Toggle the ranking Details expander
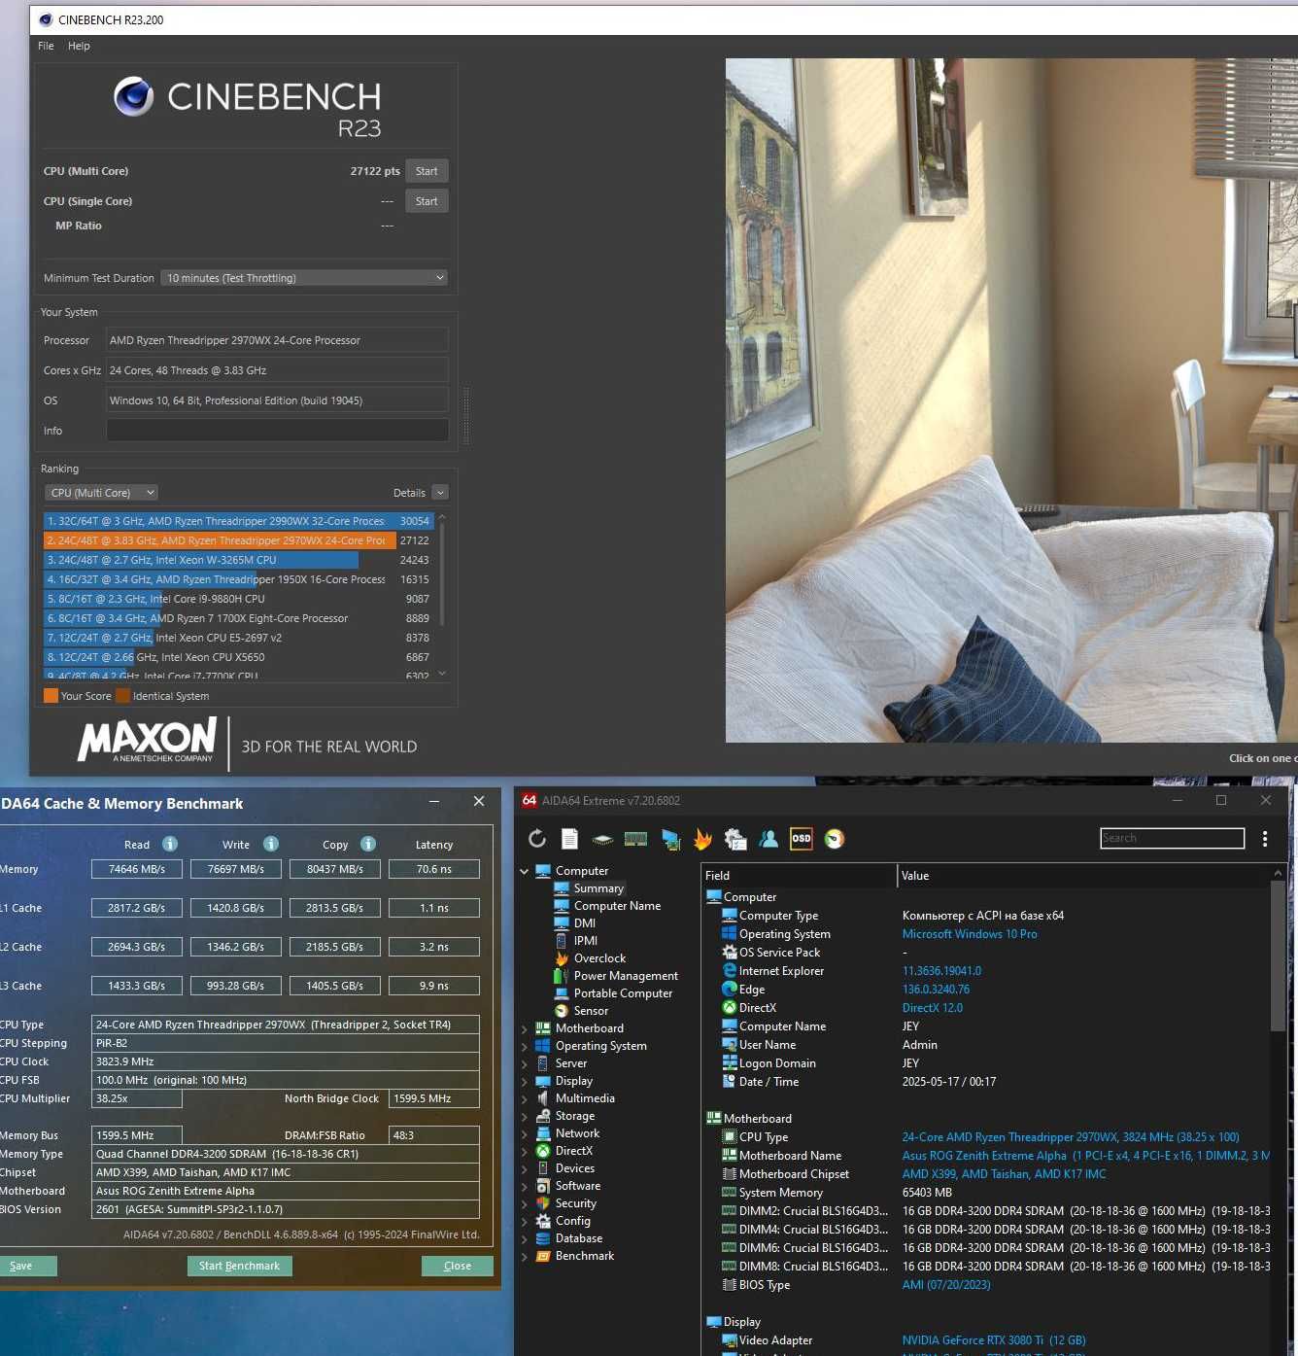Viewport: 1298px width, 1356px height. 440,493
